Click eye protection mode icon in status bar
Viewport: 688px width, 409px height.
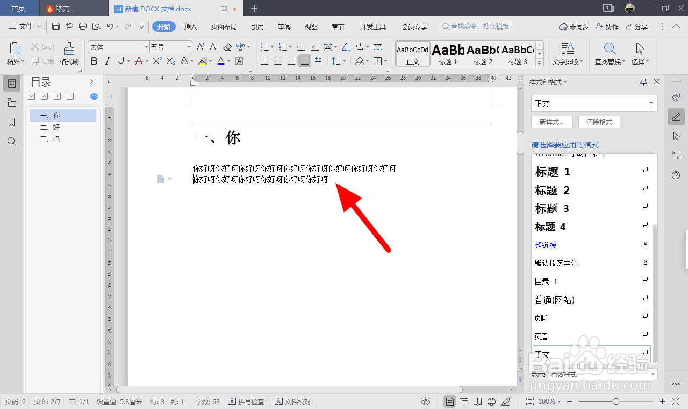point(426,401)
